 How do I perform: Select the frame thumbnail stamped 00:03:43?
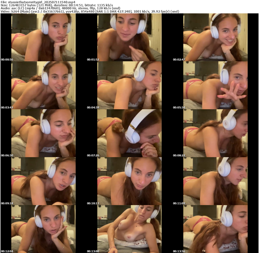pyautogui.click(x=44, y=85)
